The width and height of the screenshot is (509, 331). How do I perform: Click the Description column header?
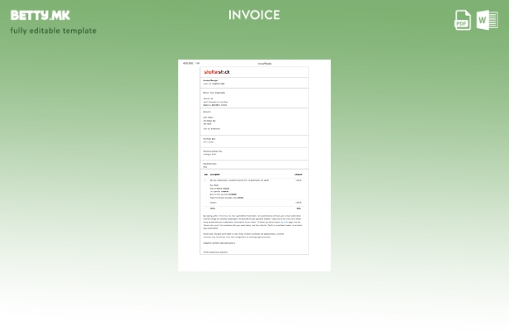[x=215, y=175]
